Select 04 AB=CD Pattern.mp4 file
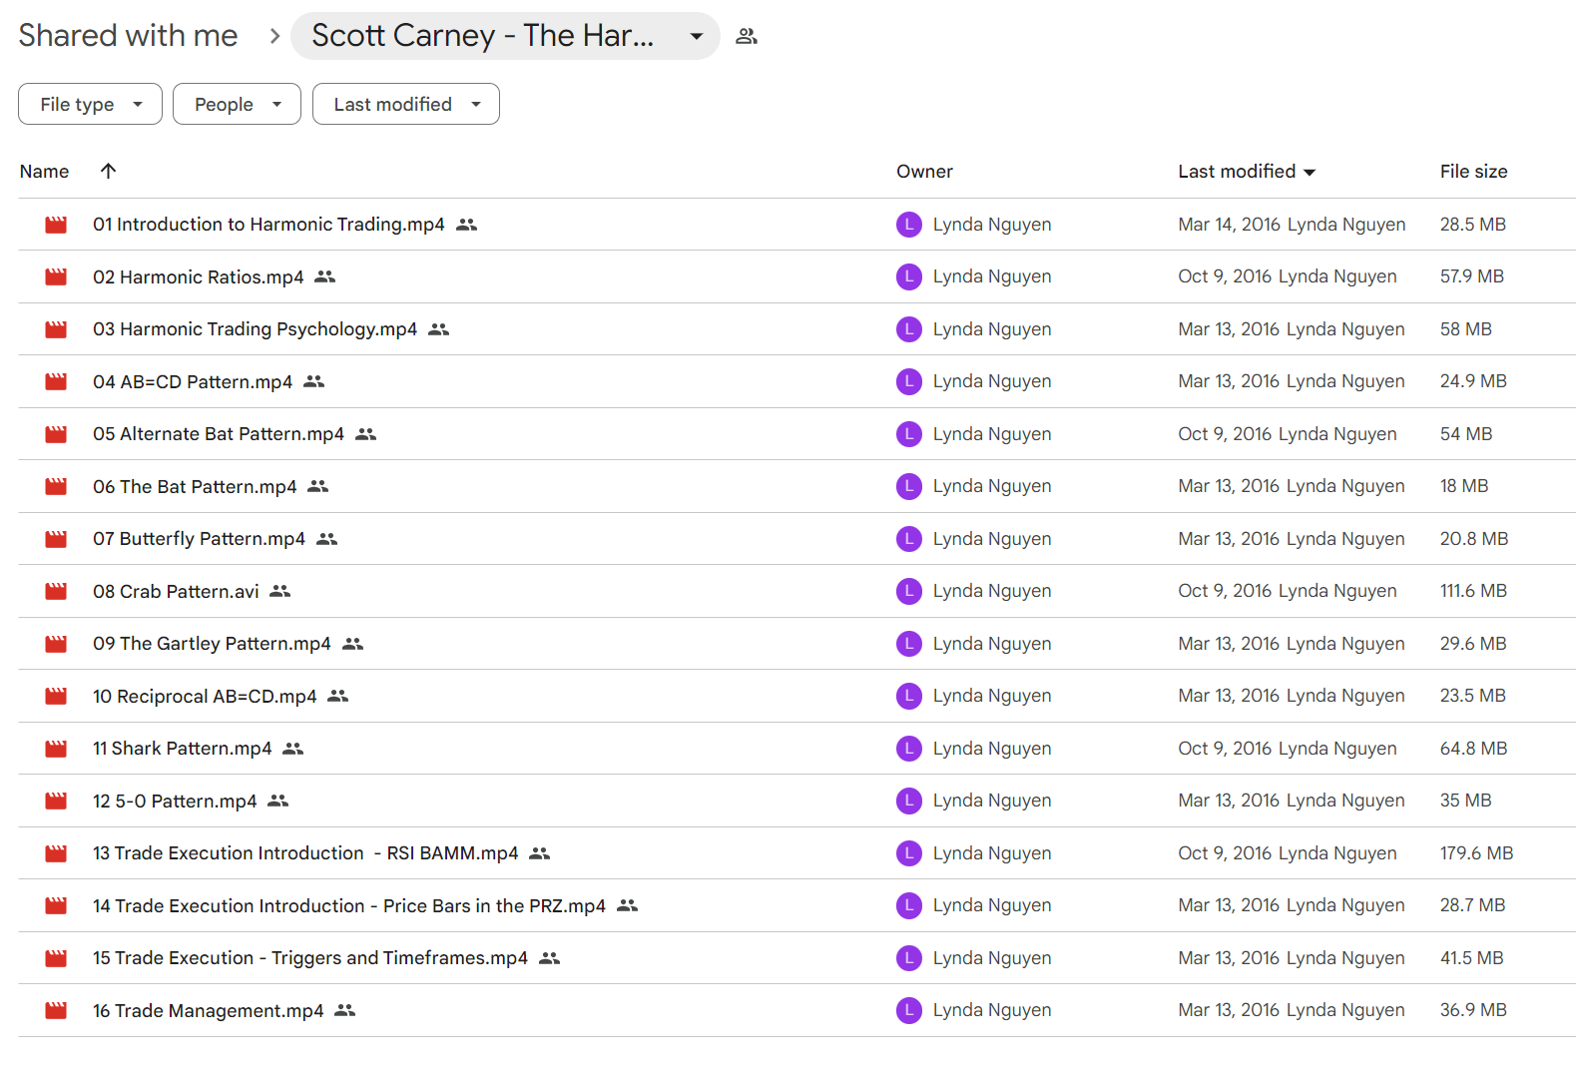This screenshot has width=1576, height=1079. (193, 381)
